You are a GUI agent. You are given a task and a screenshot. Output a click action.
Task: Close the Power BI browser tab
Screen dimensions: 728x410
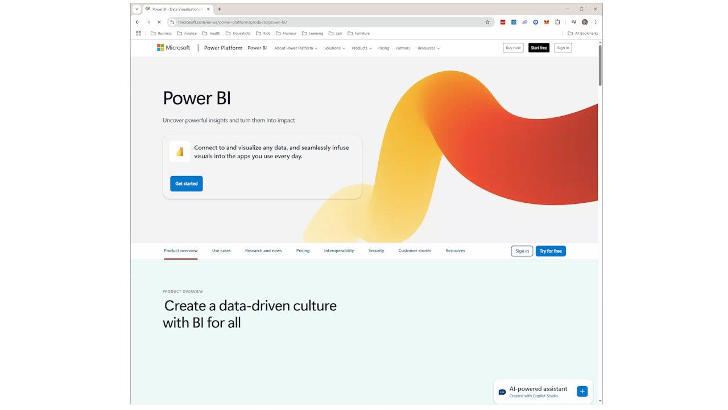(208, 9)
